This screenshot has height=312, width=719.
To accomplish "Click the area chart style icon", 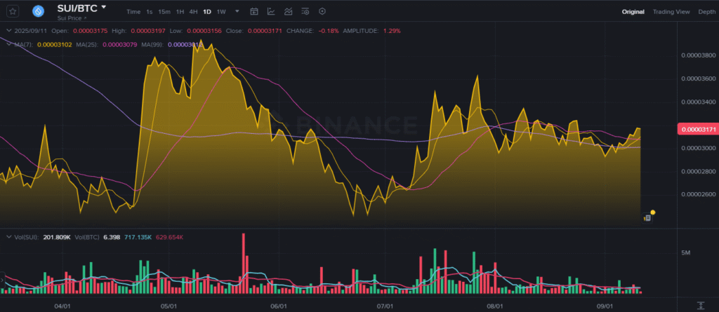I will (289, 12).
